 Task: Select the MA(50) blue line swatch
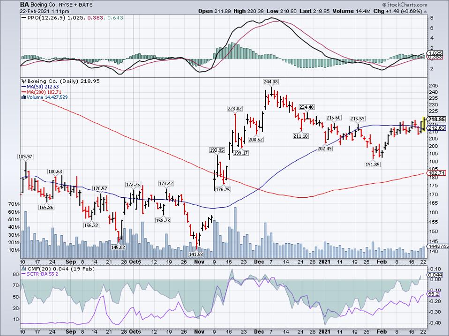coord(24,87)
